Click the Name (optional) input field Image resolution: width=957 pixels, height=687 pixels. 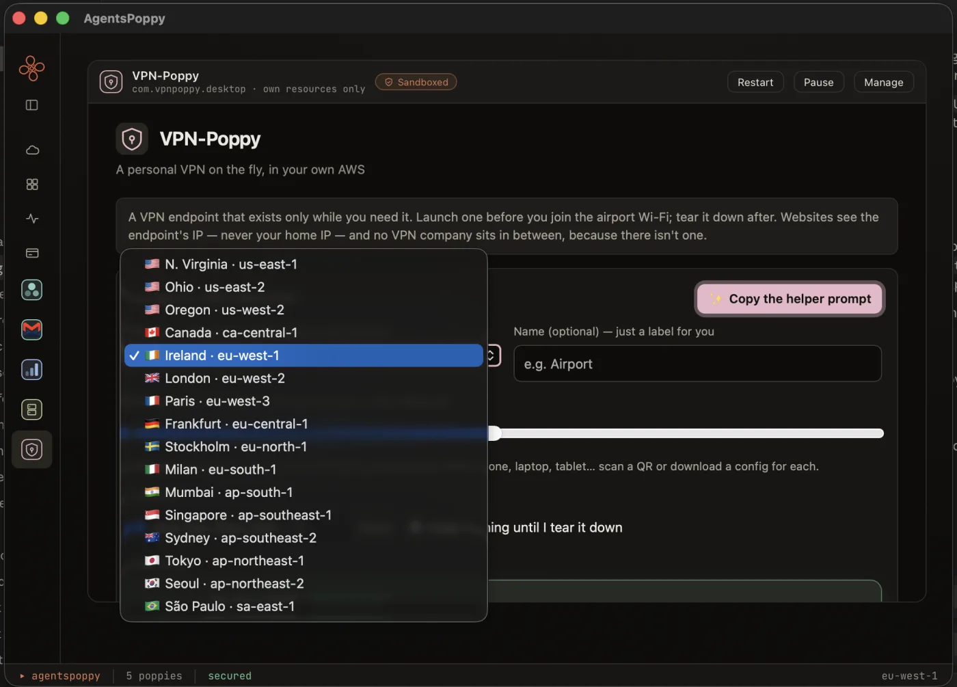click(x=697, y=364)
